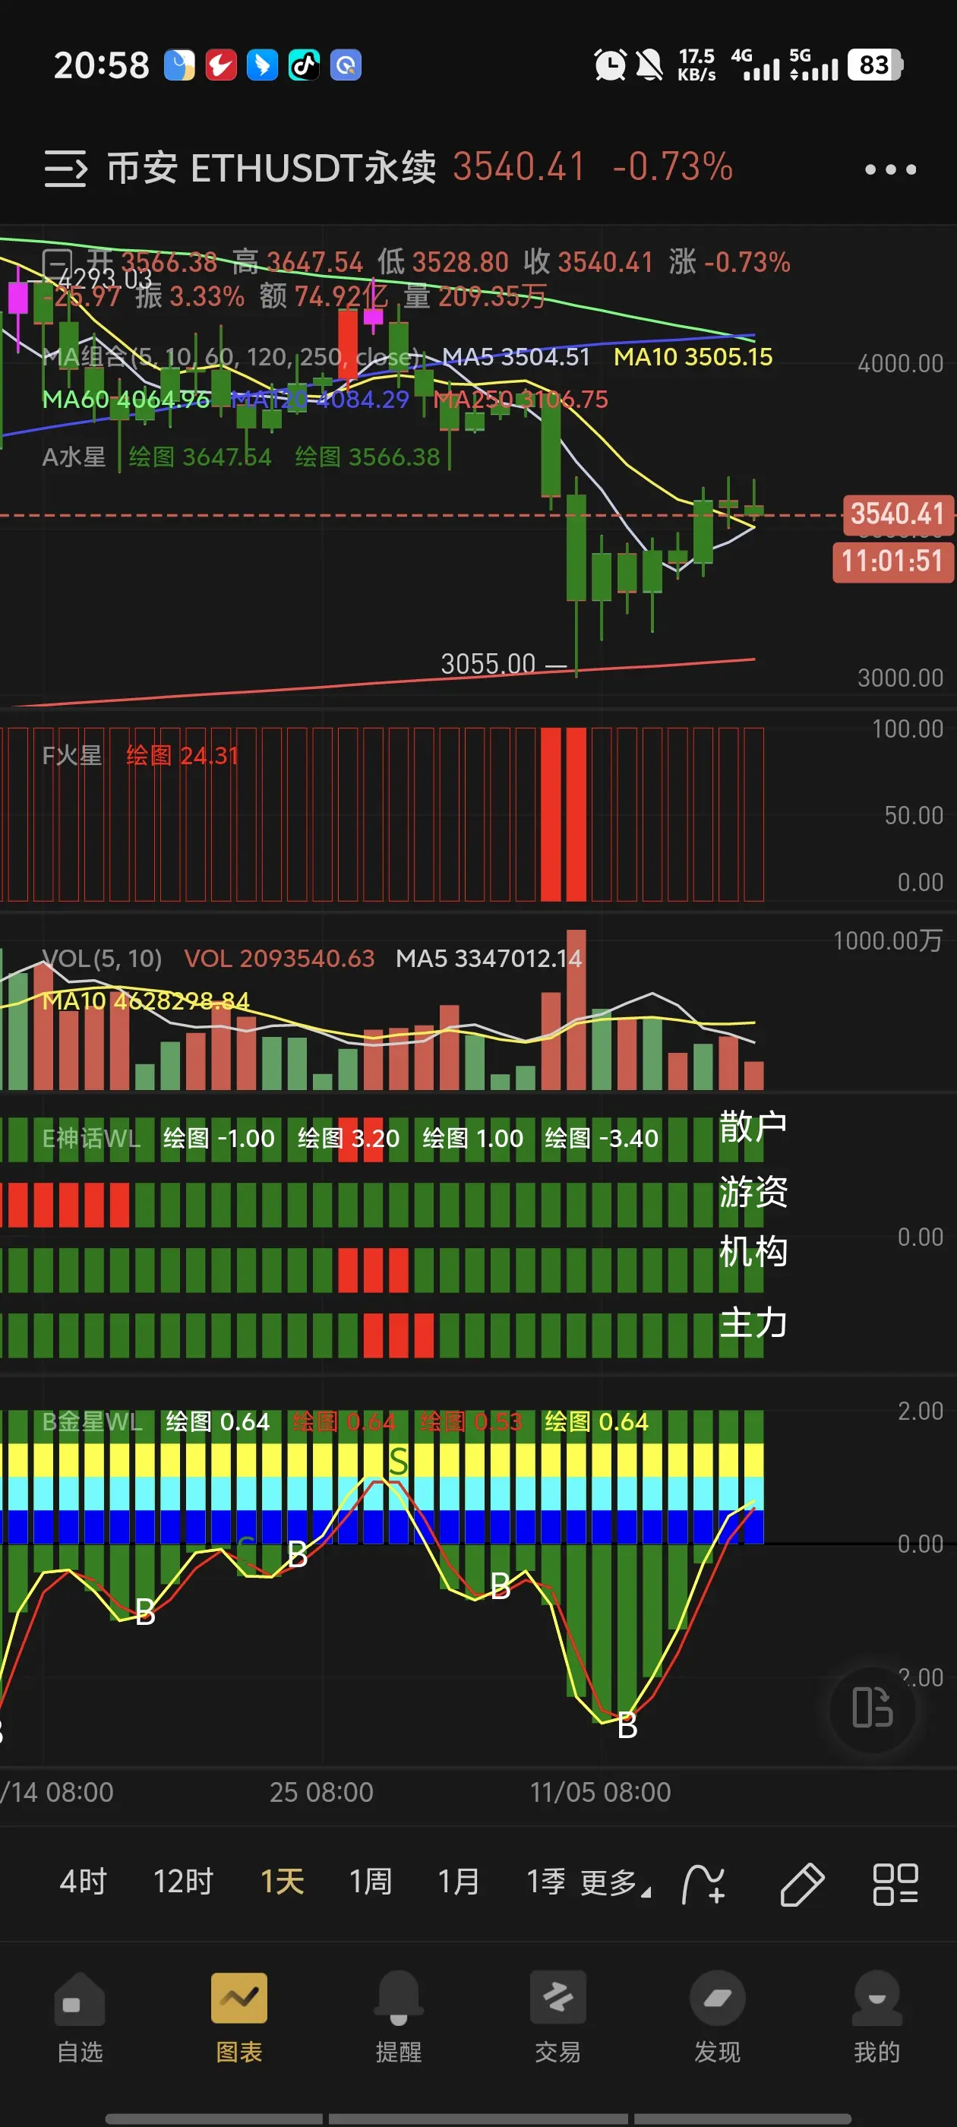Open the watchlist menu icon beside 币安
The width and height of the screenshot is (957, 2127).
[x=65, y=169]
